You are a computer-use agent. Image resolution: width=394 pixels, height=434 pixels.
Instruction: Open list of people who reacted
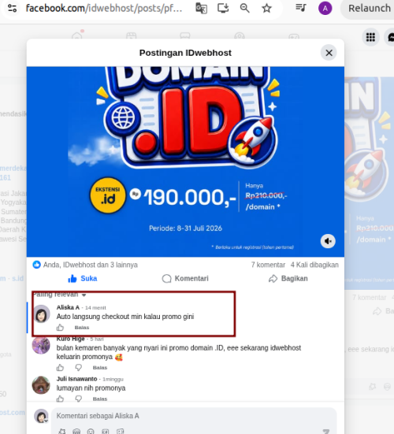point(91,265)
